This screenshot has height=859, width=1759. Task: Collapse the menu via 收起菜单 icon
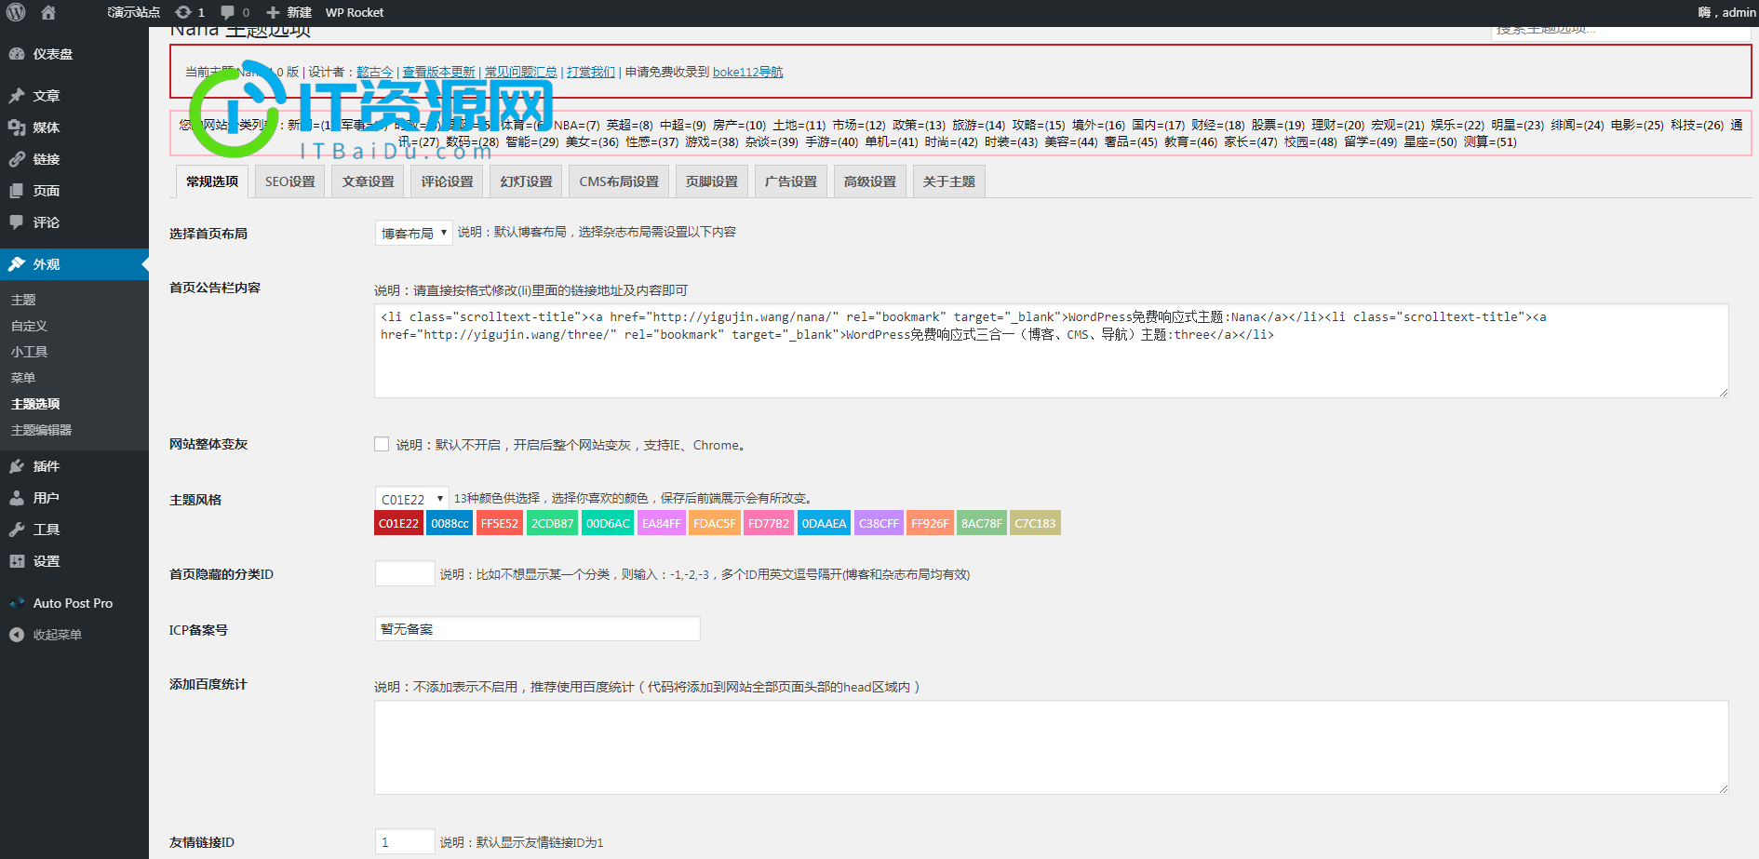pos(17,635)
